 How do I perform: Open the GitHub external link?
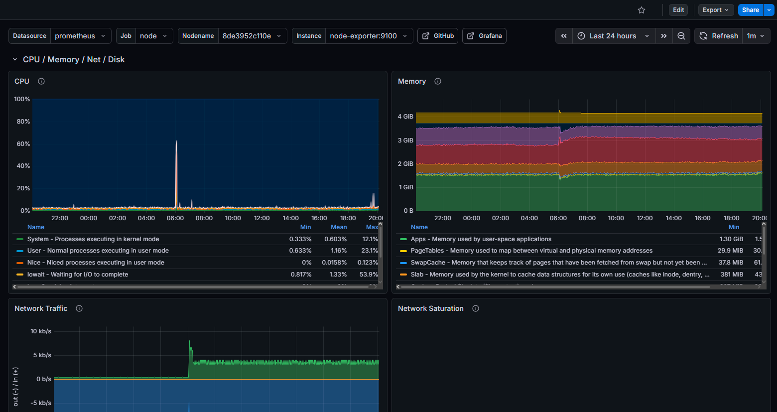click(x=437, y=35)
